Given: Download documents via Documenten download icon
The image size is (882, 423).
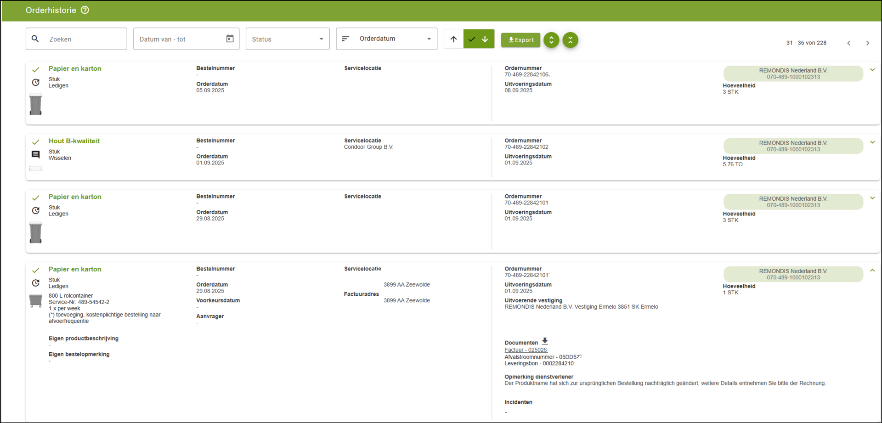Looking at the screenshot, I should (545, 341).
